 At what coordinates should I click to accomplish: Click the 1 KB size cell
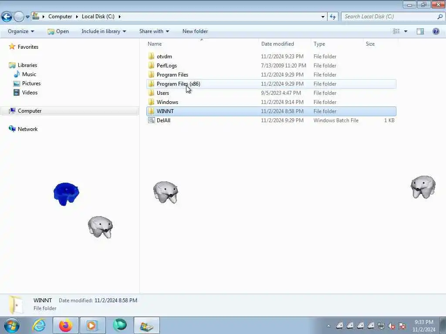[x=389, y=120]
